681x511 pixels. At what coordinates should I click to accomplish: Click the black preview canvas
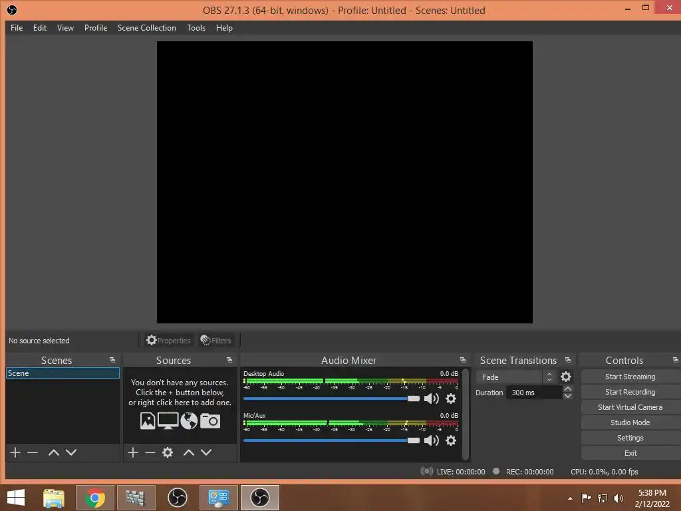[x=344, y=182]
